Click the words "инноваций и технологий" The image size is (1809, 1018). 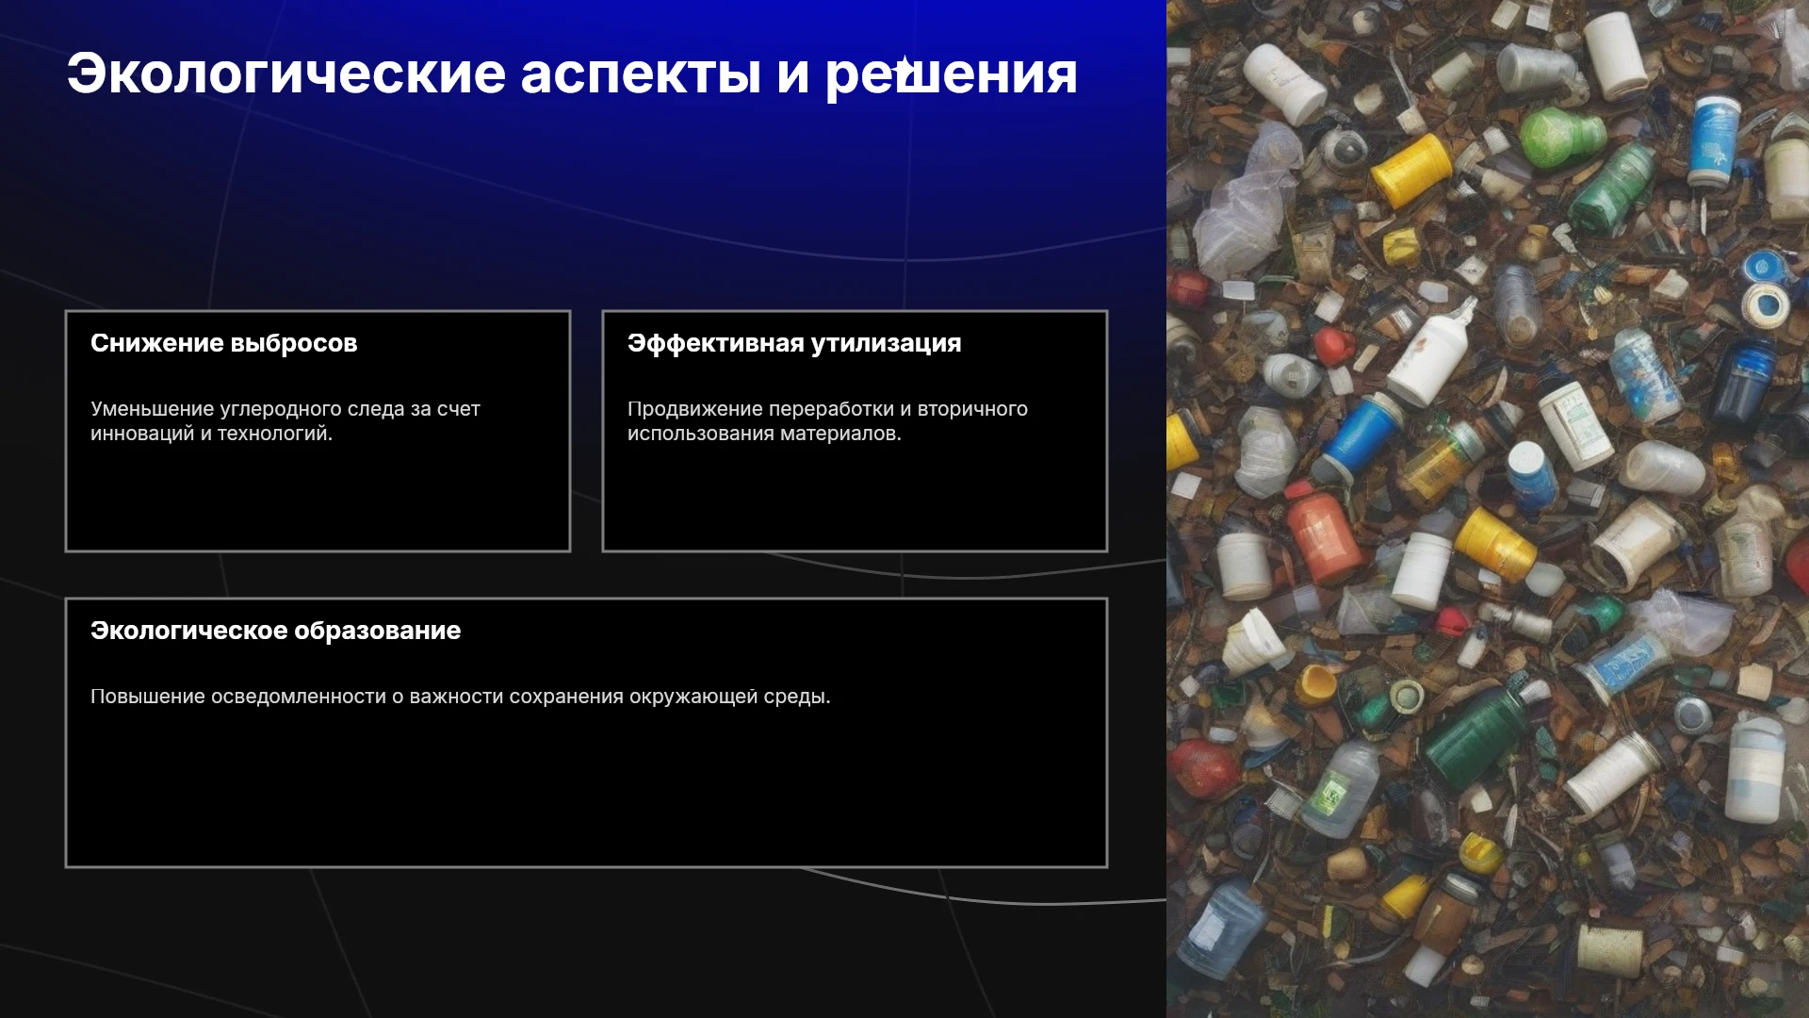click(x=210, y=434)
